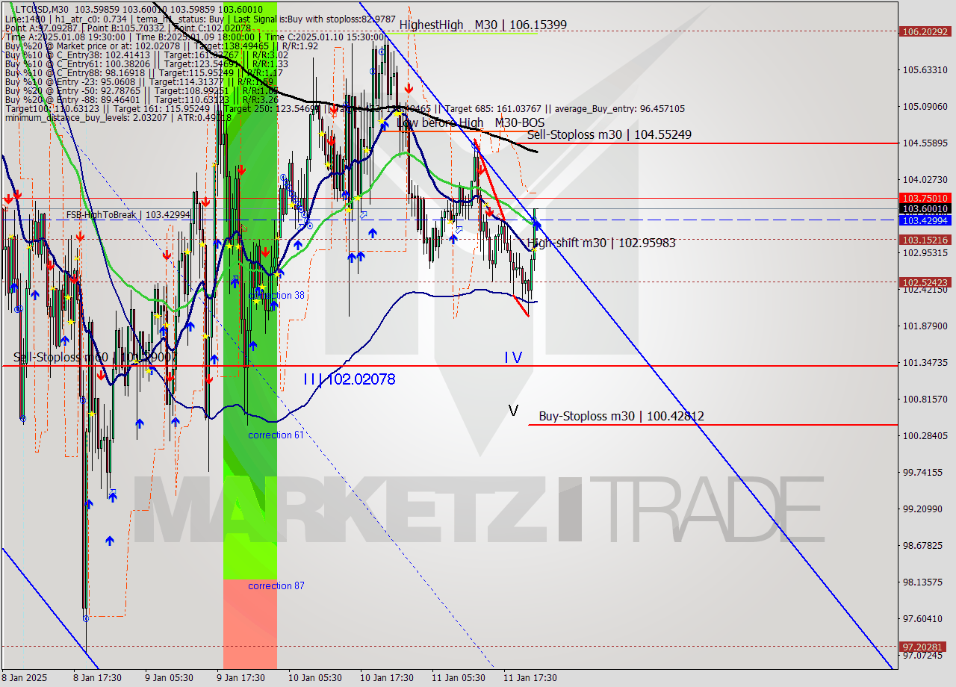Click the 8 Jan 2025 time label
956x687 pixels.
point(25,678)
